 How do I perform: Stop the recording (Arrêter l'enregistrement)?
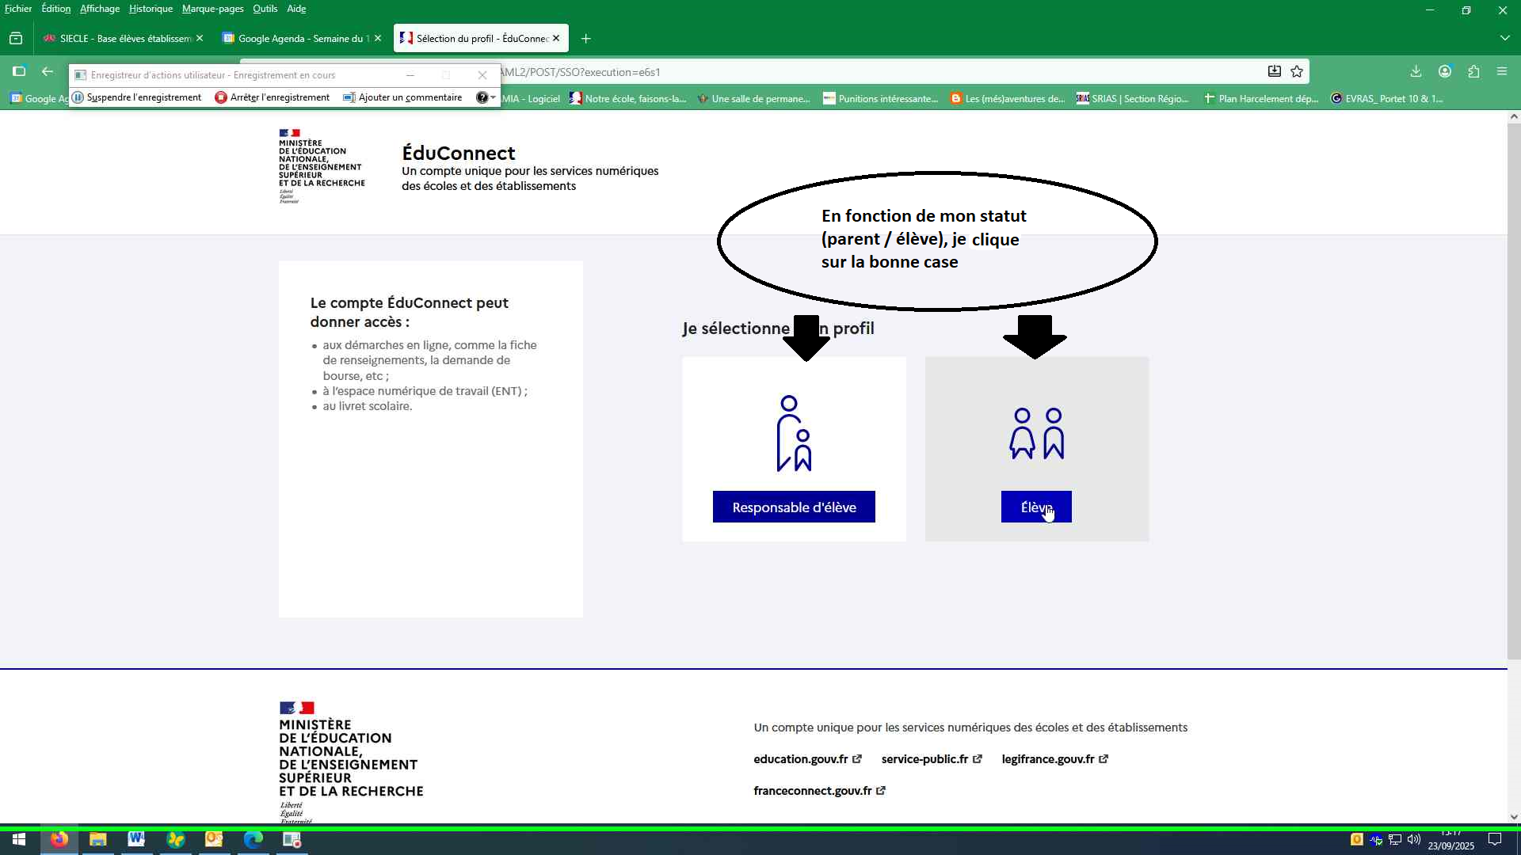pyautogui.click(x=273, y=97)
